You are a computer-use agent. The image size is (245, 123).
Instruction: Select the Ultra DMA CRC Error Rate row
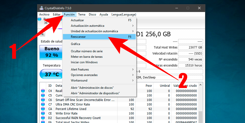(x=120, y=104)
